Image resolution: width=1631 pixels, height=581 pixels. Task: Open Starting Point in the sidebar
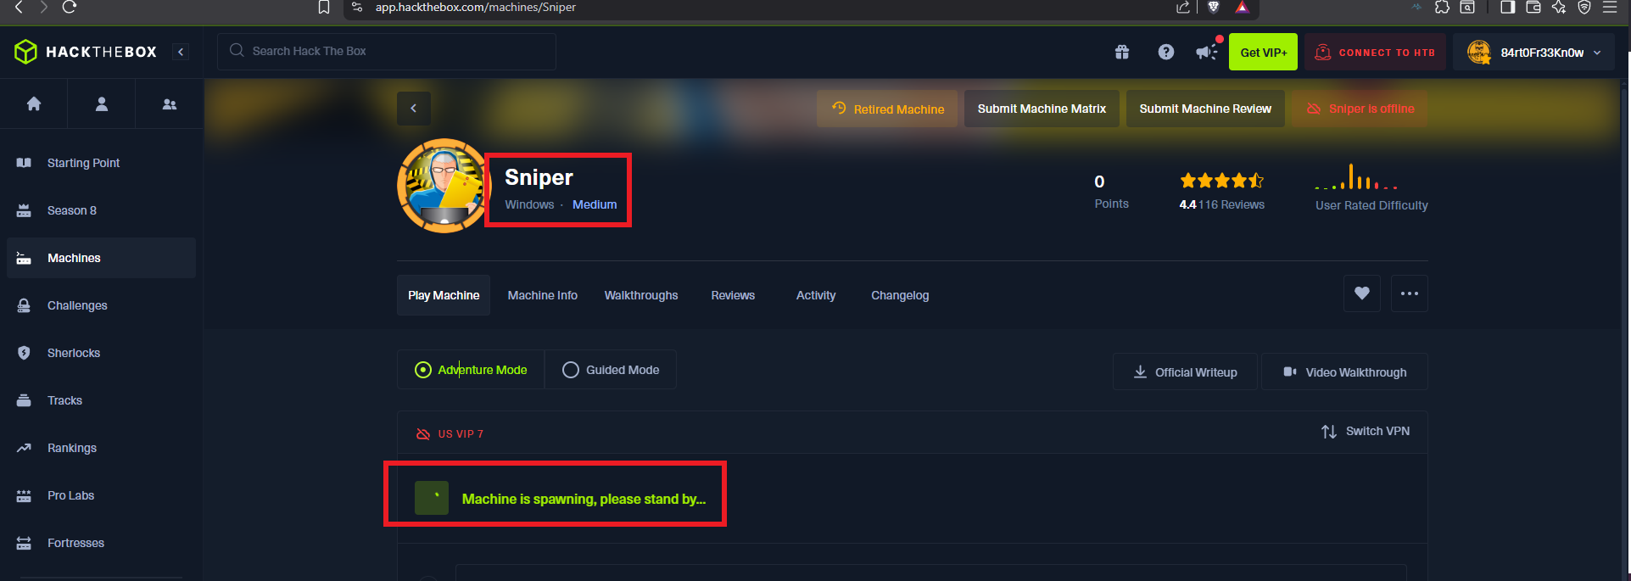pos(101,163)
